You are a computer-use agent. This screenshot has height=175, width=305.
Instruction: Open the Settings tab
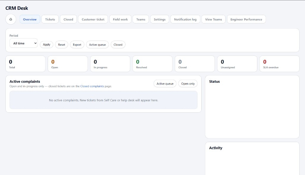[x=160, y=19]
